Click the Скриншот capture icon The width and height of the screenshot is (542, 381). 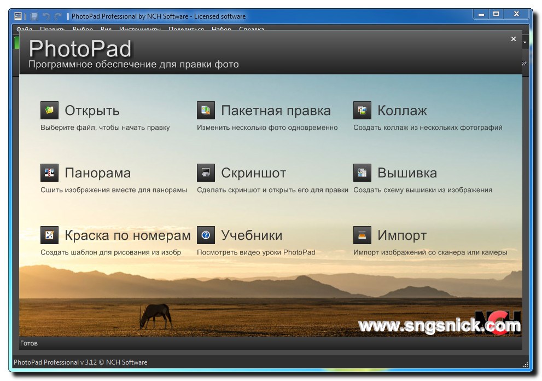[x=206, y=172]
